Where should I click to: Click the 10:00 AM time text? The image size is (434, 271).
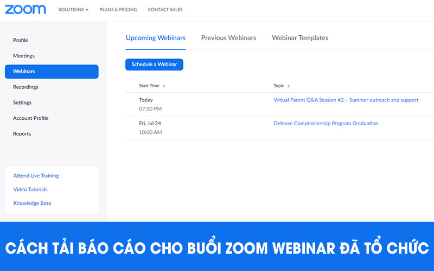[150, 132]
